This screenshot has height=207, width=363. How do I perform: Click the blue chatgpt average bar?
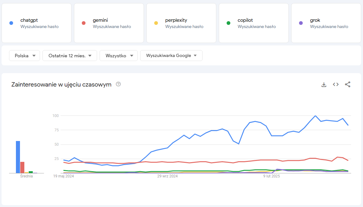tap(18, 157)
